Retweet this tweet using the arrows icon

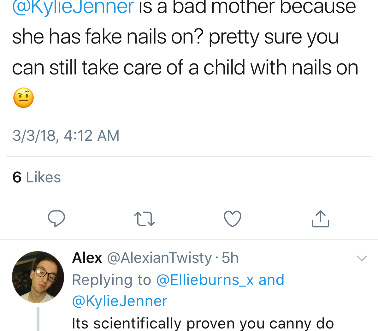point(144,219)
